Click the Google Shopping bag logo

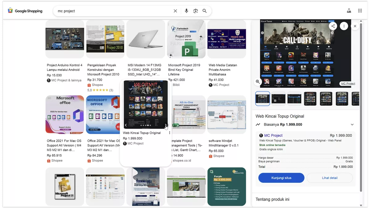(x=10, y=10)
